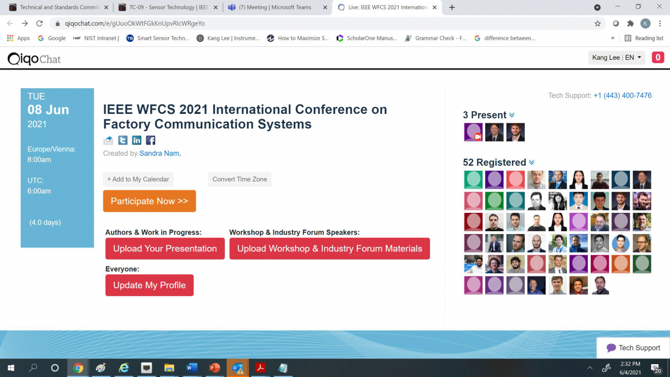The width and height of the screenshot is (670, 377).
Task: Click the first registered green avatar
Action: pos(473,180)
